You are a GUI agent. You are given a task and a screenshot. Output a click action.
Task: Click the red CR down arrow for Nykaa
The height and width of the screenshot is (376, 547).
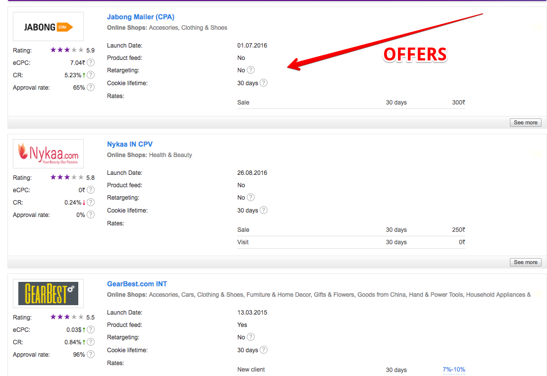(x=84, y=202)
